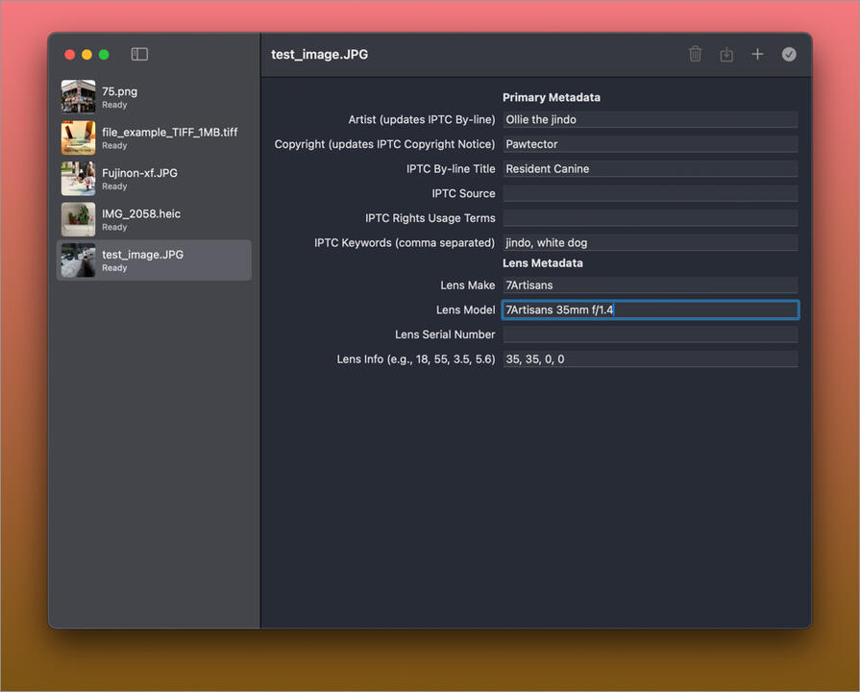Screen dimensions: 860x692
Task: Toggle the sidebar panel icon
Action: [139, 55]
